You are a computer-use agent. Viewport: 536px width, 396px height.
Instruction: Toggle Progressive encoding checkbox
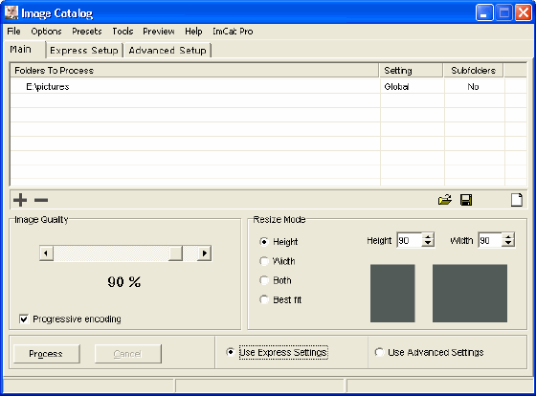click(x=24, y=319)
